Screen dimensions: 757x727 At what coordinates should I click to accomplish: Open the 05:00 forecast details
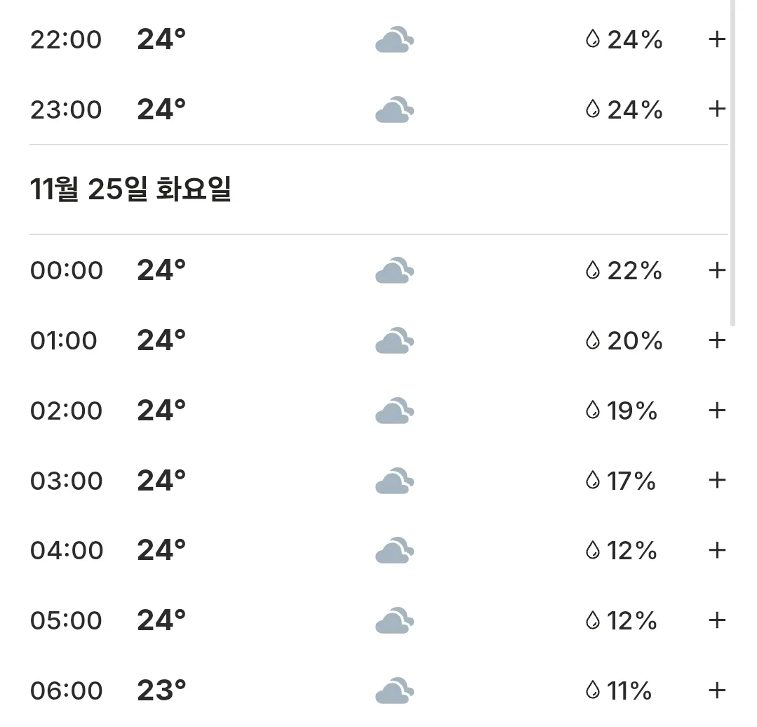(717, 620)
